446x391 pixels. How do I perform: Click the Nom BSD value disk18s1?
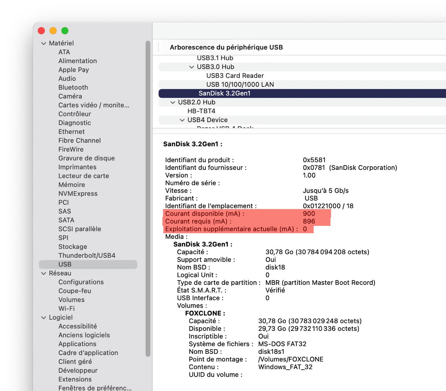click(x=271, y=352)
